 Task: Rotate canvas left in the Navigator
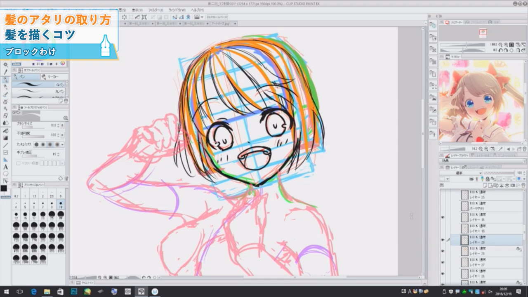point(500,50)
